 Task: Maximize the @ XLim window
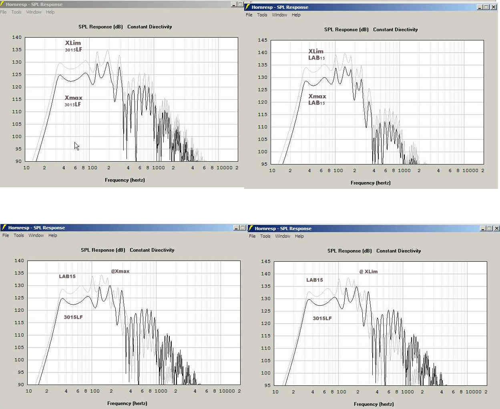coord(490,229)
